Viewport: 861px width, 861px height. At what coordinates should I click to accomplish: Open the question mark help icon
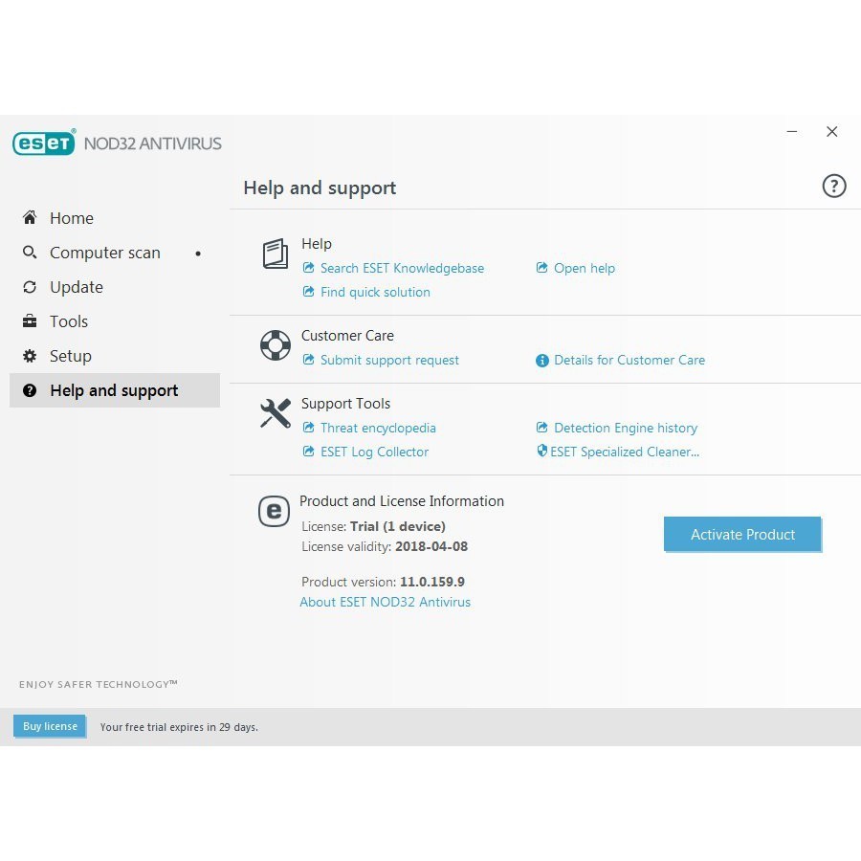pos(834,187)
